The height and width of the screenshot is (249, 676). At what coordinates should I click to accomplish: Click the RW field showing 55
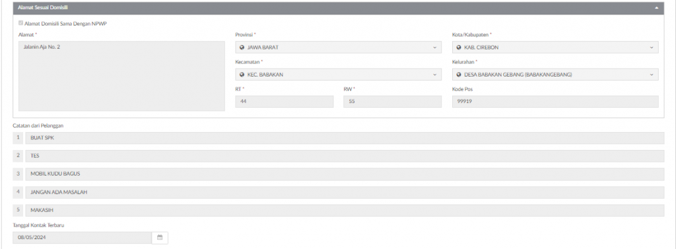pyautogui.click(x=392, y=102)
